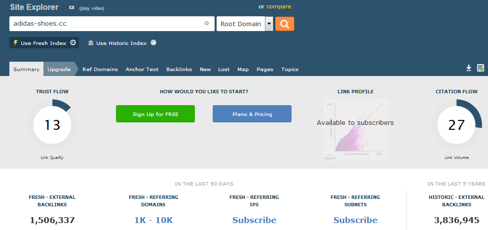Click the Sign Up for FREE button

coord(155,114)
